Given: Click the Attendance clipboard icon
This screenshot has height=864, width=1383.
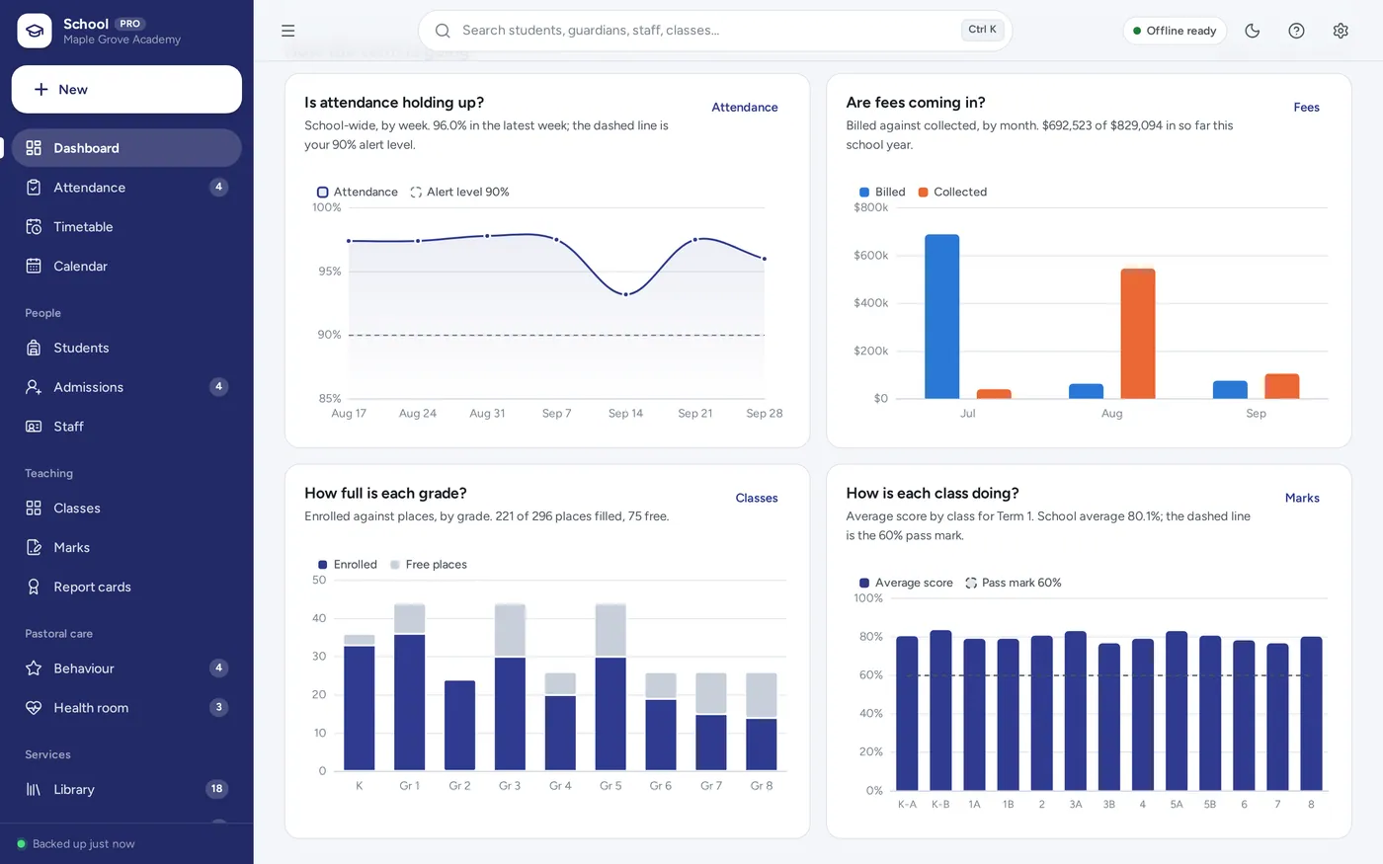Looking at the screenshot, I should pos(34,188).
